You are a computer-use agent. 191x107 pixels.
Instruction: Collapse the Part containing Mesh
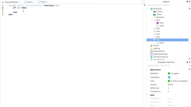151,20
